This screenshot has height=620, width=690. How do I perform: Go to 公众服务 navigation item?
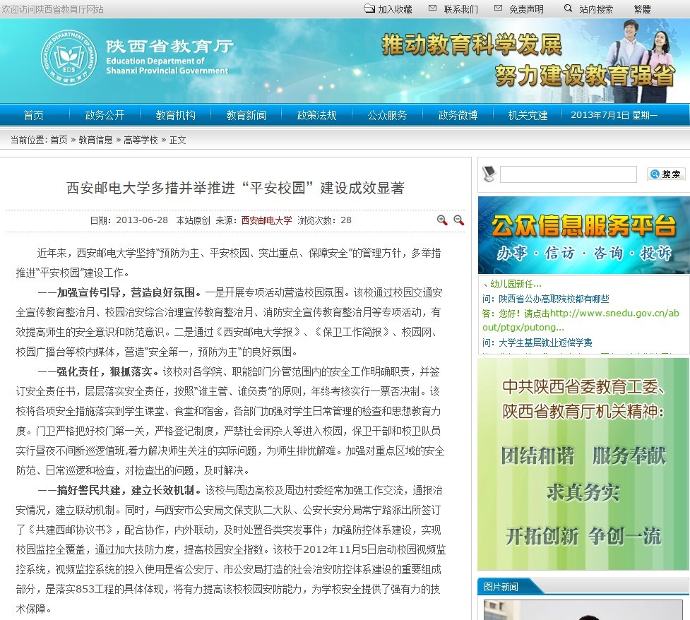(x=387, y=115)
